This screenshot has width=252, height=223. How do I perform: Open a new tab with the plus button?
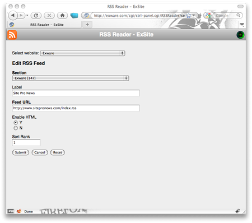[87, 25]
